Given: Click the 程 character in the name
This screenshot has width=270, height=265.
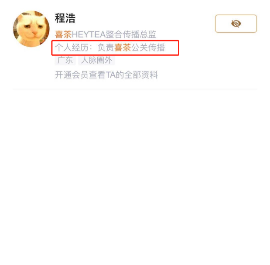Looking at the screenshot, I should (60, 18).
